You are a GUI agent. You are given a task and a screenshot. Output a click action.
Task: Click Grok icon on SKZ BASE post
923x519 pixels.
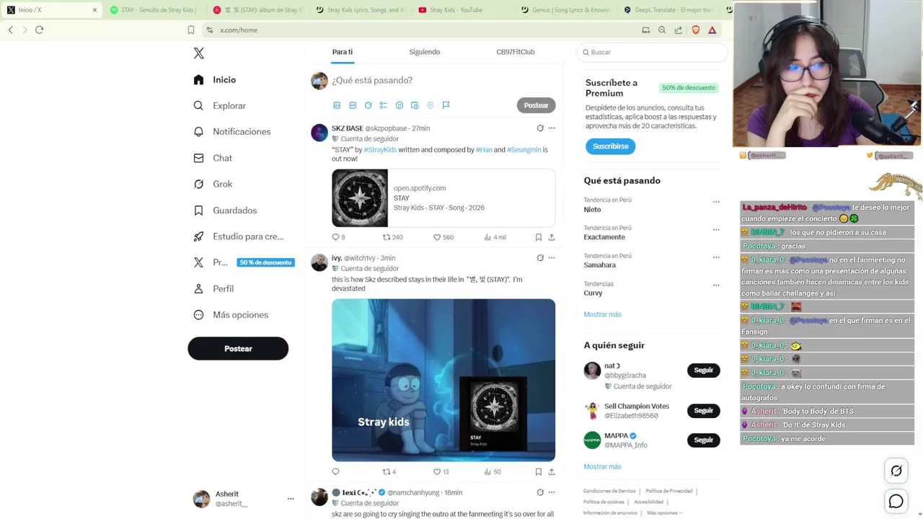click(540, 128)
